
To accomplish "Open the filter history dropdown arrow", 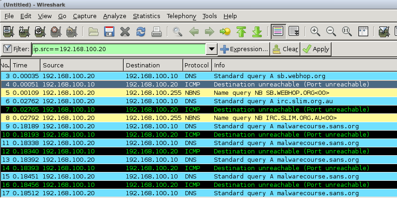I will tap(212, 49).
